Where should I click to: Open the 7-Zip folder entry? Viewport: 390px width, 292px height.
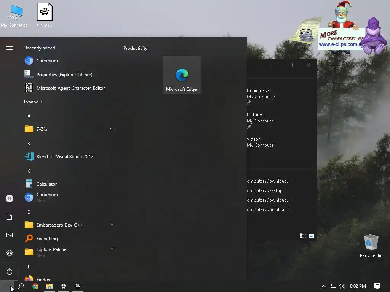[69, 129]
